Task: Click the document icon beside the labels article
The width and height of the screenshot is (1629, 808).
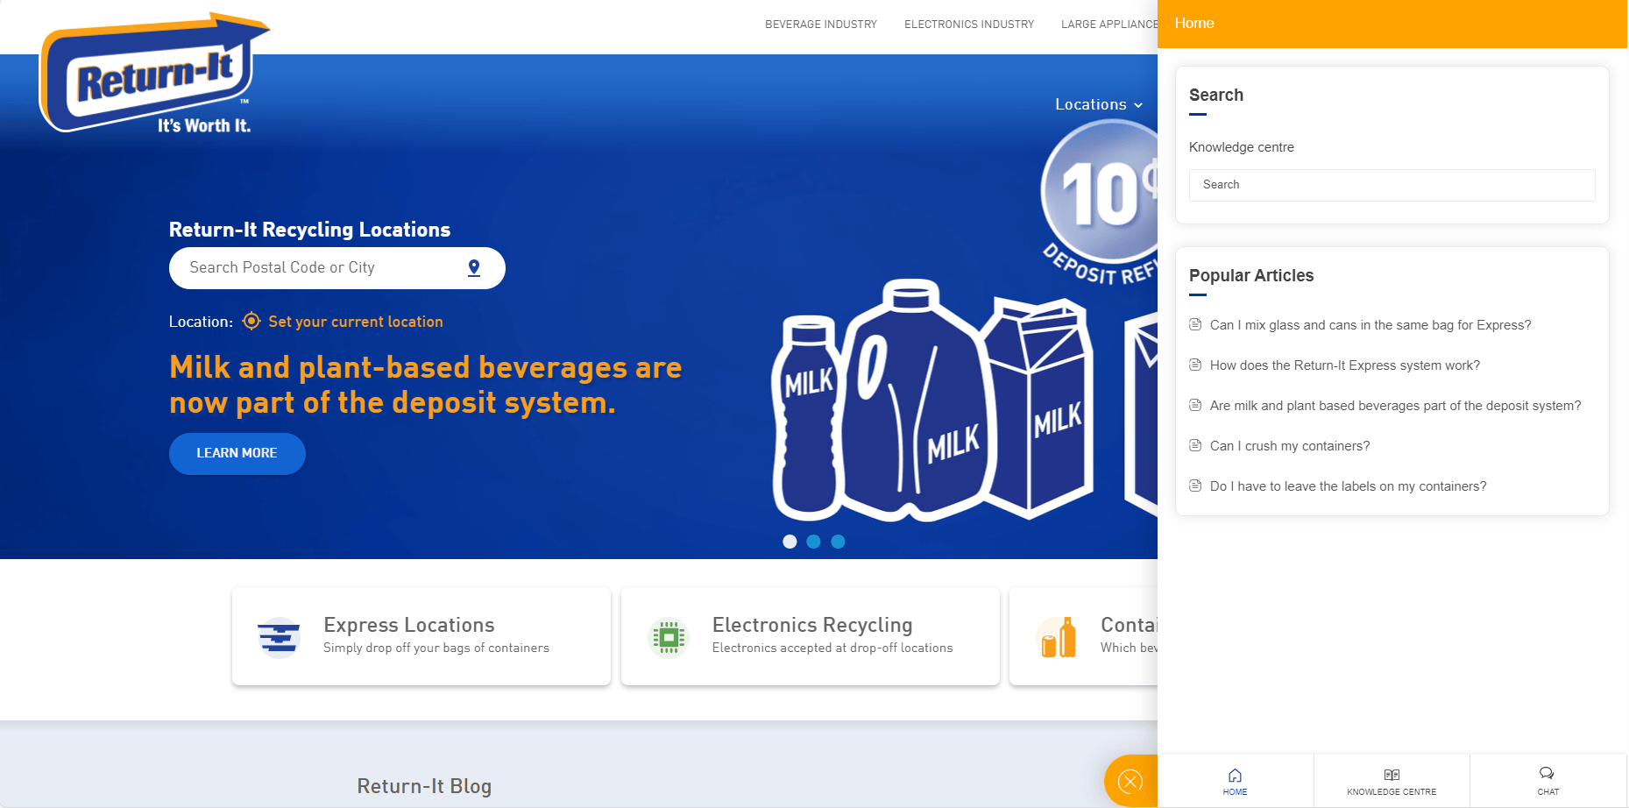Action: click(x=1195, y=486)
